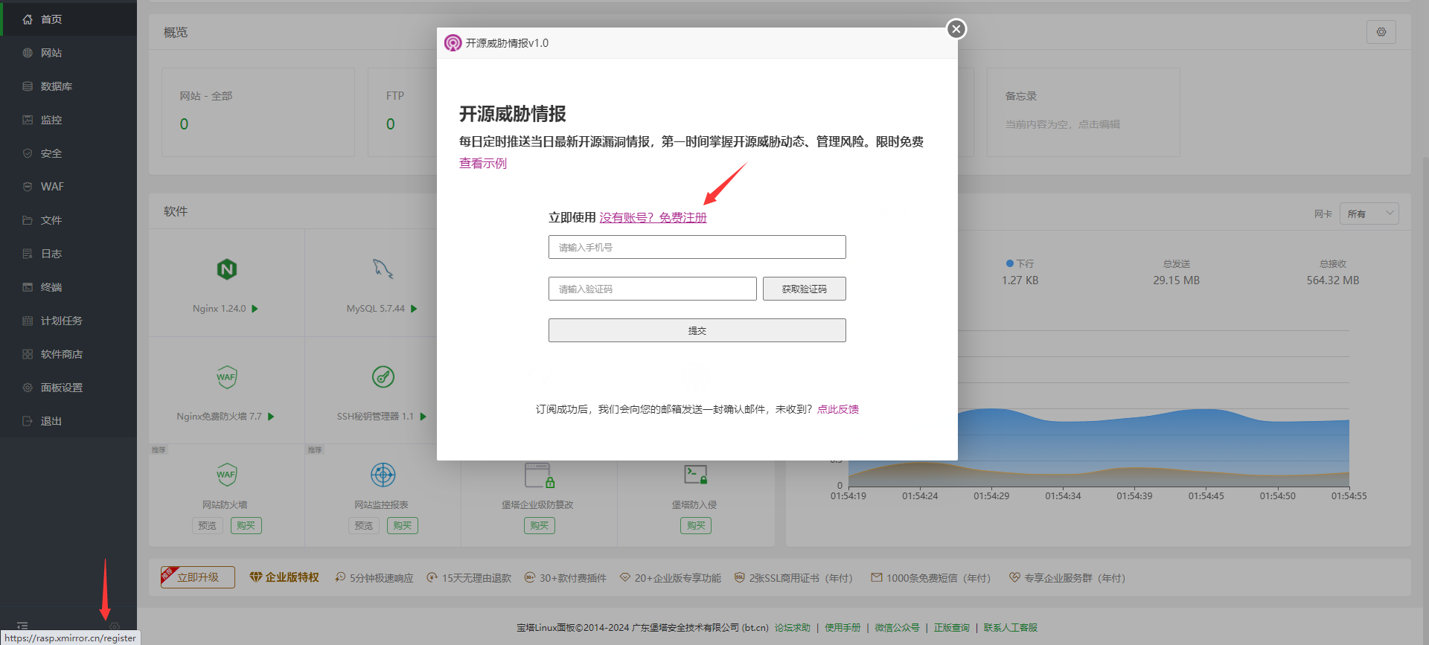Click the 堡塔防入侵 terminal icon
Image resolution: width=1429 pixels, height=645 pixels.
point(696,475)
